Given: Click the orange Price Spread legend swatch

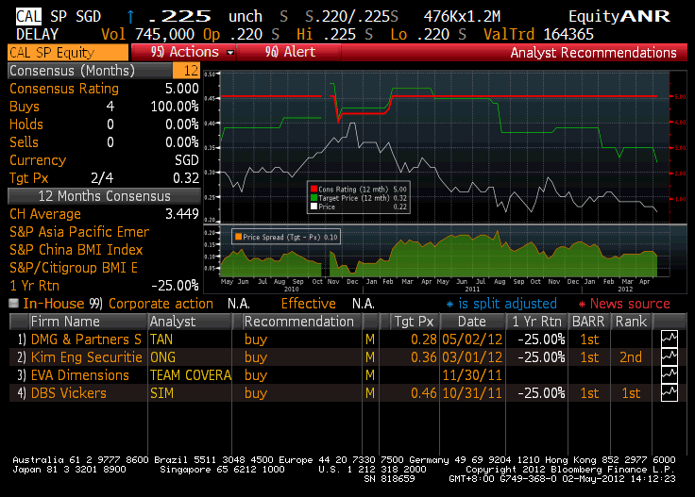Looking at the screenshot, I should (239, 237).
